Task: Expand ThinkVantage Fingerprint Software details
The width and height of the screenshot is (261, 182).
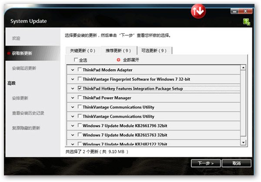Action: point(73,79)
